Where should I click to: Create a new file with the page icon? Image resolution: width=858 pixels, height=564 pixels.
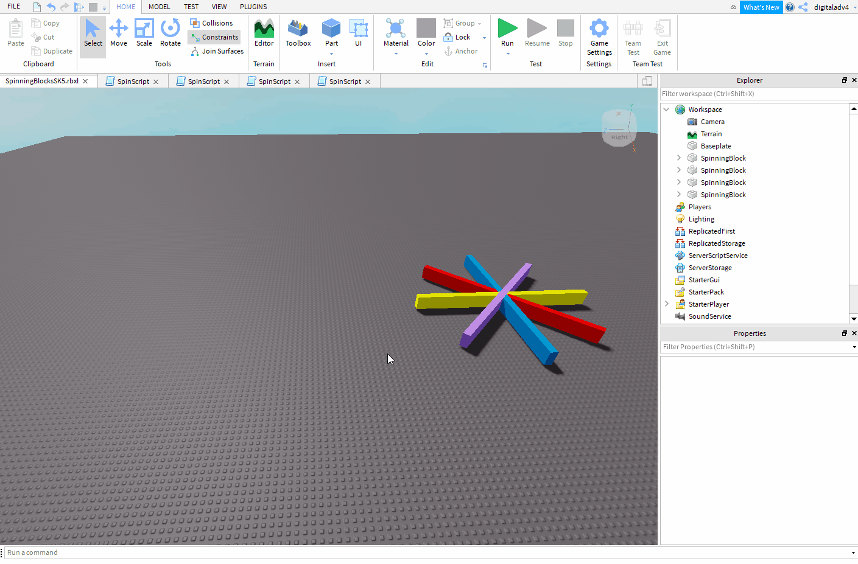[37, 7]
